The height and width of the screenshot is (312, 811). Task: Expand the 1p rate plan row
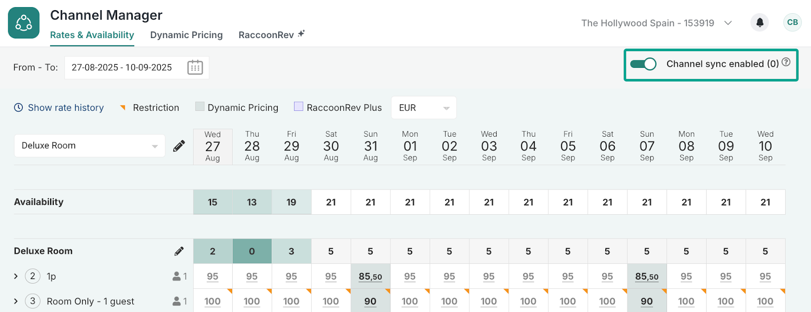click(16, 276)
